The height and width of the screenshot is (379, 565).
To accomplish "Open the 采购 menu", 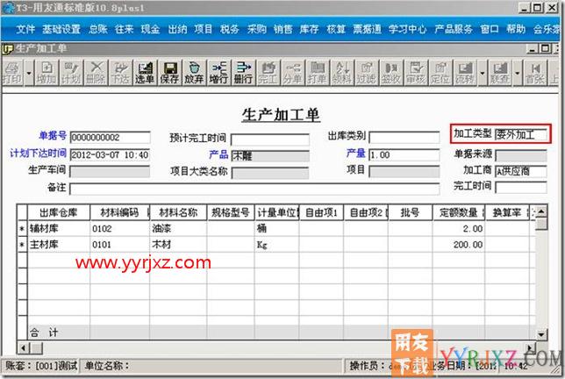I will 256,29.
